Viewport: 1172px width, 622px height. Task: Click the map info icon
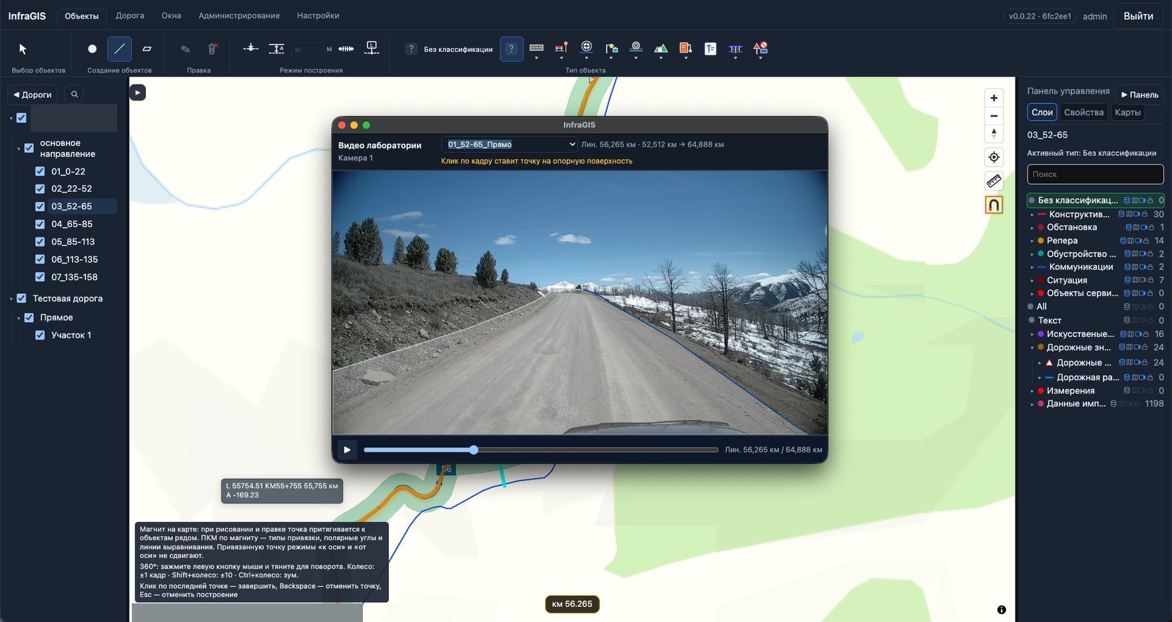1002,609
